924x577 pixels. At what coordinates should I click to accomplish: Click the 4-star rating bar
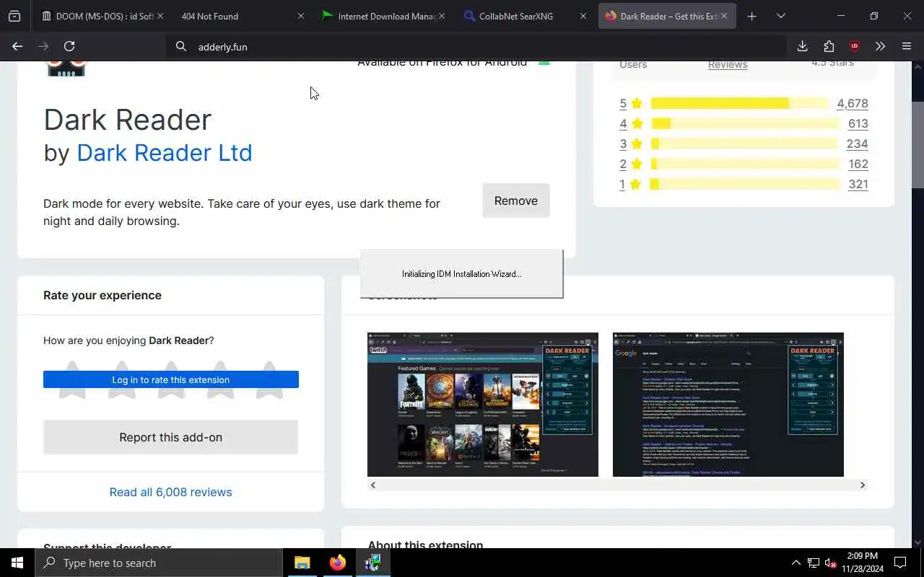tap(745, 123)
